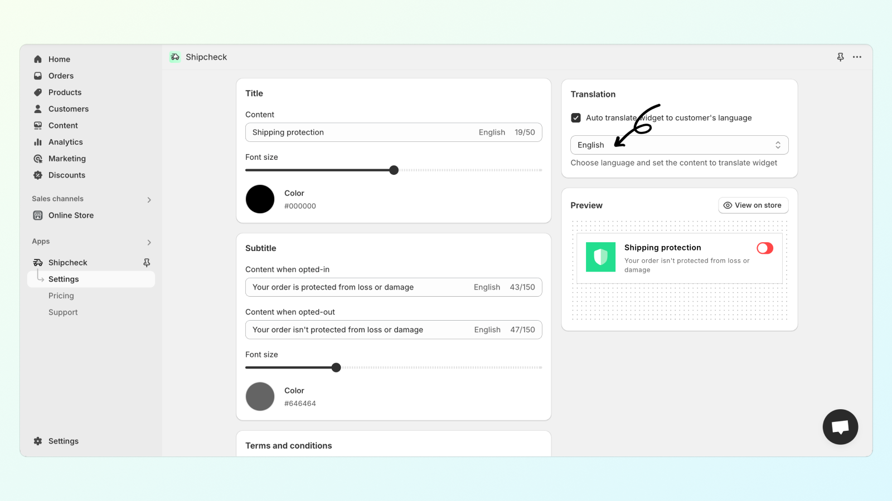Image resolution: width=892 pixels, height=501 pixels.
Task: Open the Shipcheck Support page
Action: pyautogui.click(x=63, y=312)
